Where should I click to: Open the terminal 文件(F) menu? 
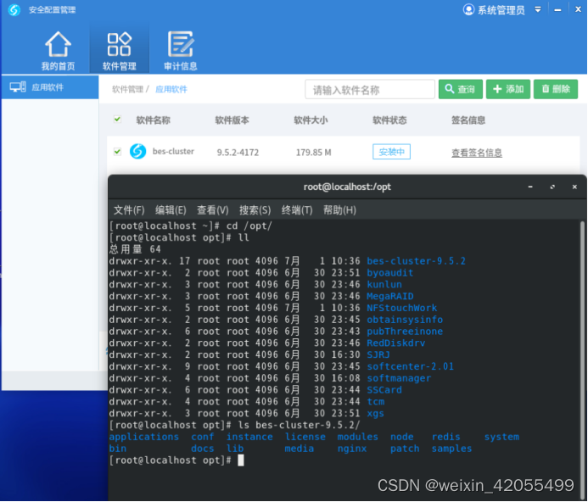pos(129,210)
